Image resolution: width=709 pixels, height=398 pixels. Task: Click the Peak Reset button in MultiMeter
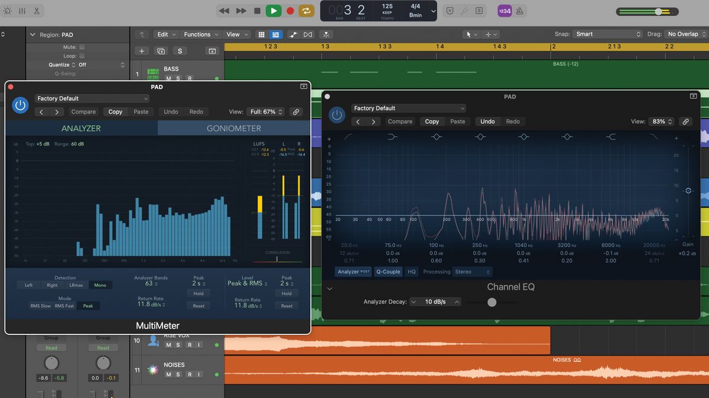click(x=199, y=305)
